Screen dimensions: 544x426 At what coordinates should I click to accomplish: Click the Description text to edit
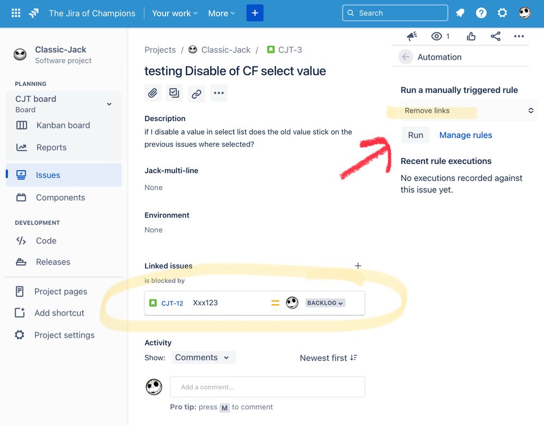(248, 138)
